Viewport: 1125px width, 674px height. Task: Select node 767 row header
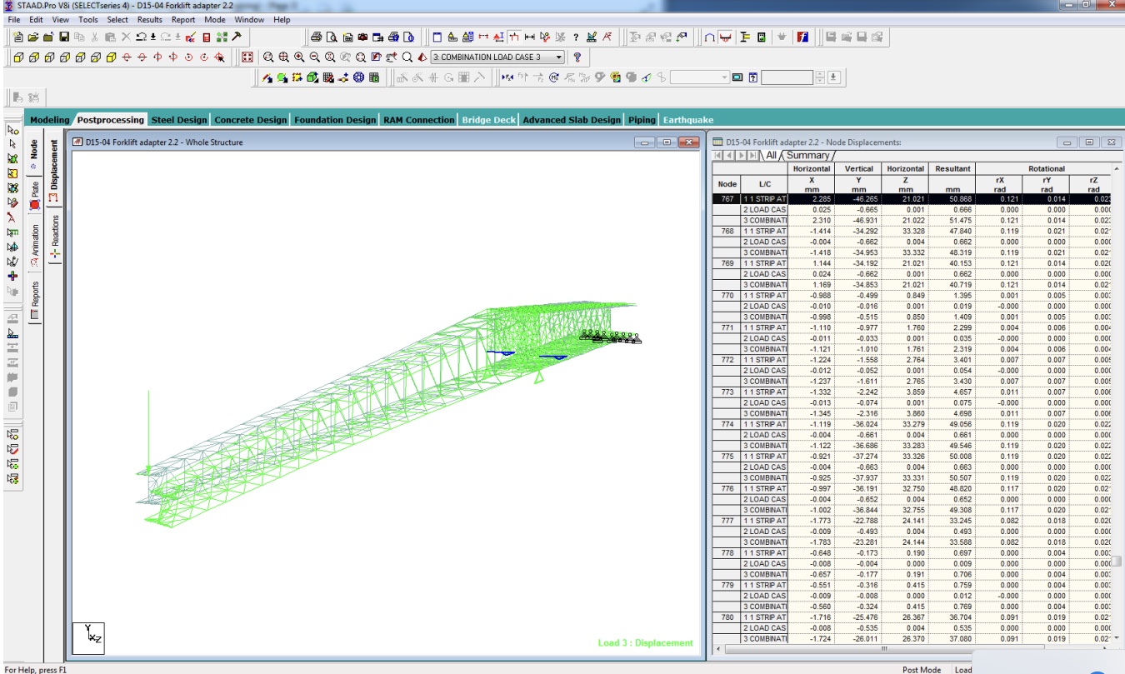pyautogui.click(x=727, y=199)
